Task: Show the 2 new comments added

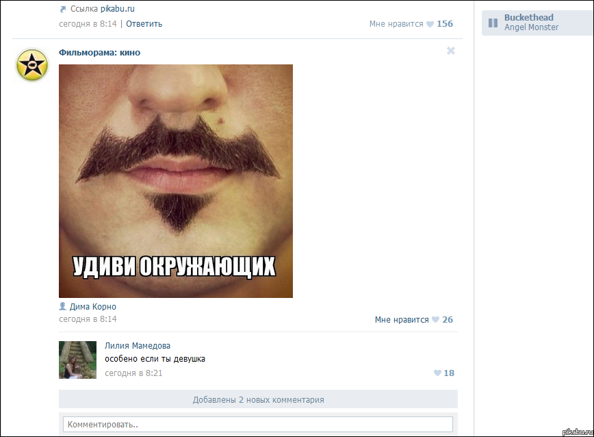Action: (x=259, y=399)
